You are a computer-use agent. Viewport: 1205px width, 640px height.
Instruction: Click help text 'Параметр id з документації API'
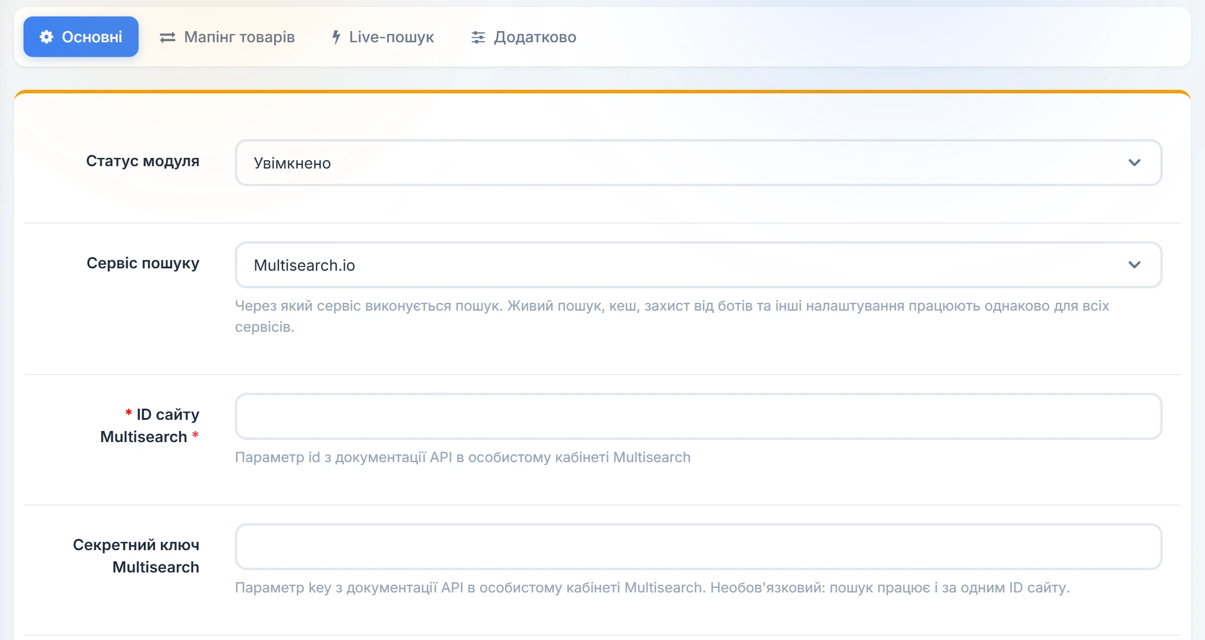pyautogui.click(x=463, y=457)
